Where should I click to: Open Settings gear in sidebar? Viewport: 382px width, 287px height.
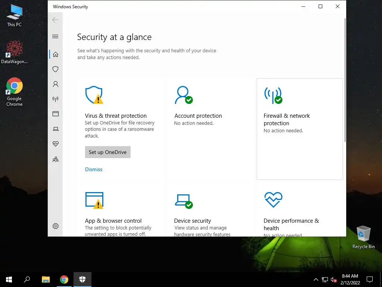tap(56, 226)
